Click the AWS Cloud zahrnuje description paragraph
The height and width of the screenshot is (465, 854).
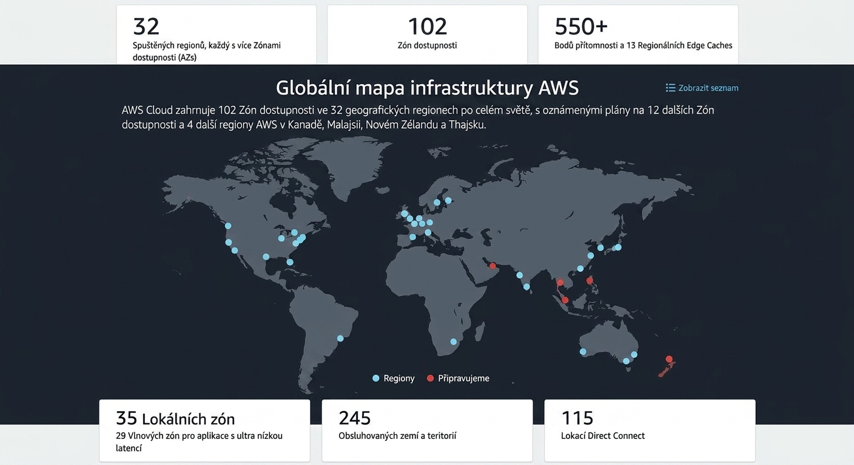tap(418, 118)
